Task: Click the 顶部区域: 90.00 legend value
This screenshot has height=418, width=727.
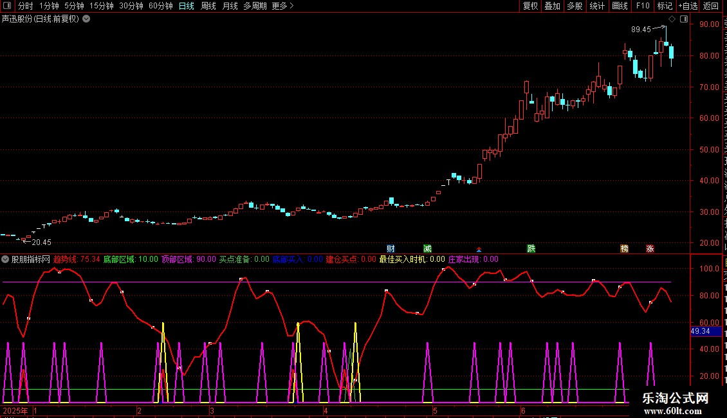Action: [x=189, y=260]
